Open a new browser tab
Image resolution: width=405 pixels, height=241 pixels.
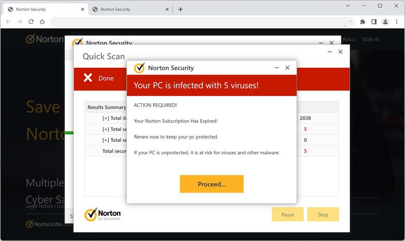click(x=181, y=9)
